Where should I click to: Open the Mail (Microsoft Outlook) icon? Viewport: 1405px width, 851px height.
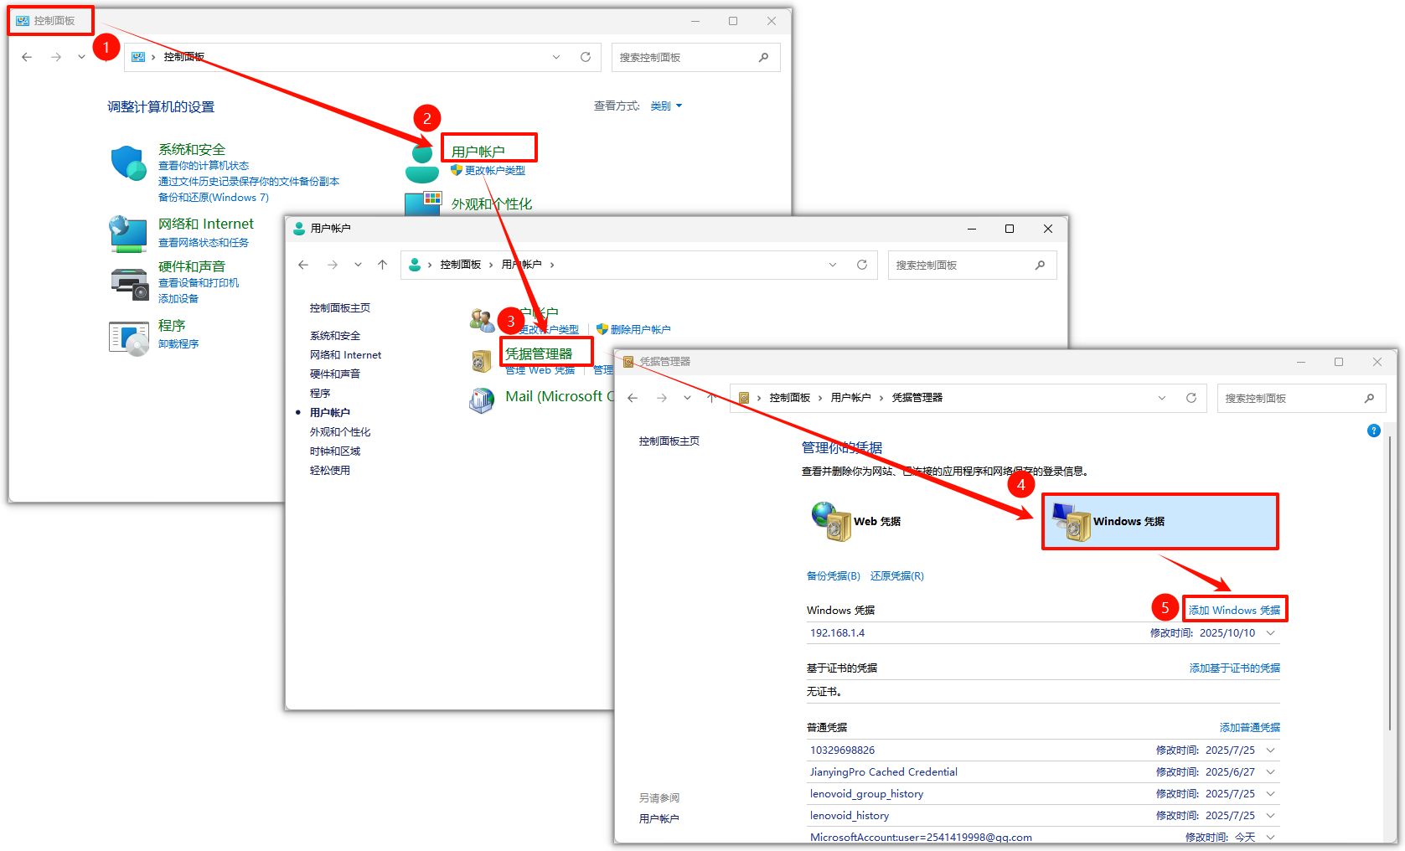[x=482, y=400]
